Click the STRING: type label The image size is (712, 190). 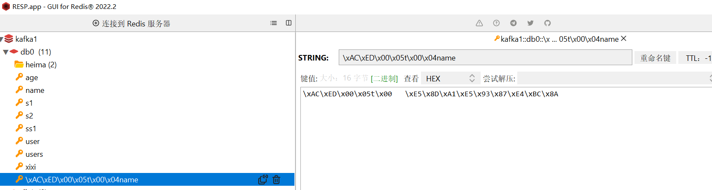click(x=314, y=58)
